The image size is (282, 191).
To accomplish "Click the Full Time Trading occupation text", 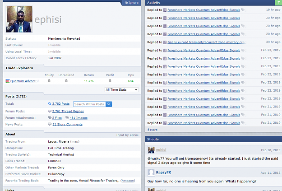I will pyautogui.click(x=61, y=148).
